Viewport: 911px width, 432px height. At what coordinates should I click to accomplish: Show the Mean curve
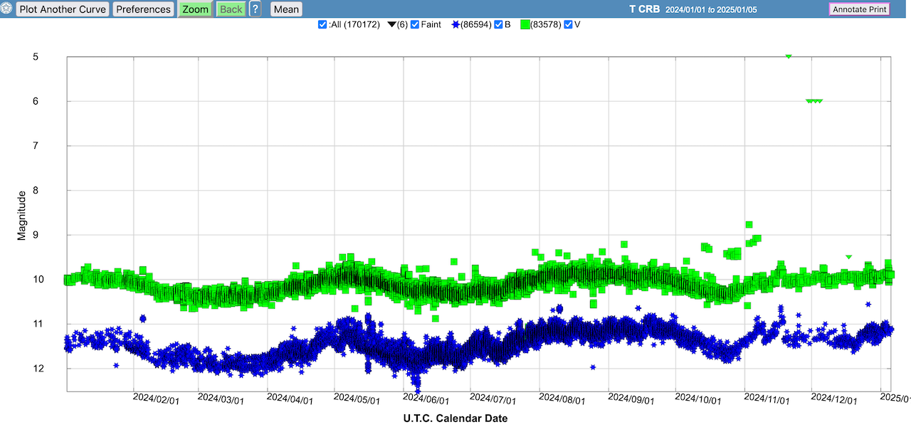pyautogui.click(x=286, y=9)
